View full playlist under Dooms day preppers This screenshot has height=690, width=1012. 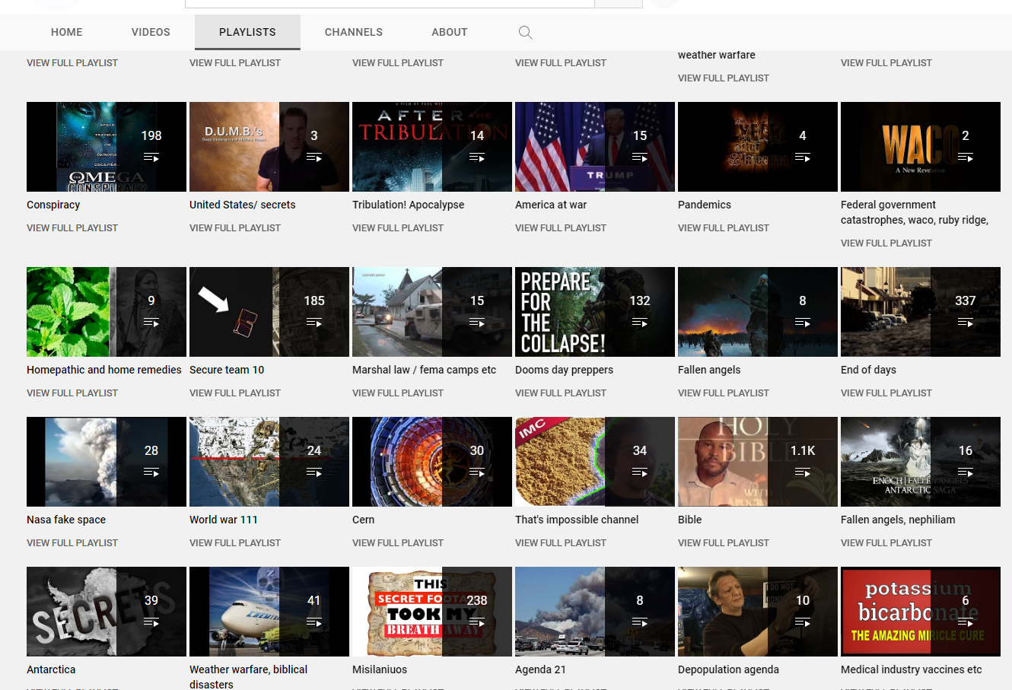[x=560, y=393]
